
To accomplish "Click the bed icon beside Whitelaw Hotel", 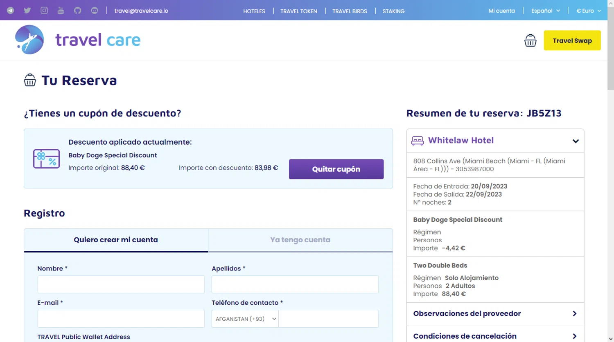I will (418, 141).
